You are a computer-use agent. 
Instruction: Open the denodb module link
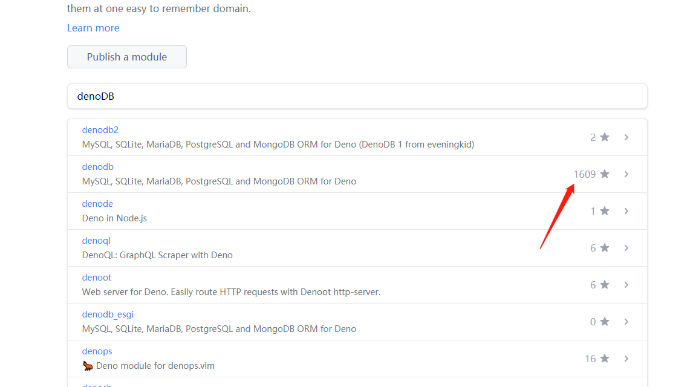98,166
